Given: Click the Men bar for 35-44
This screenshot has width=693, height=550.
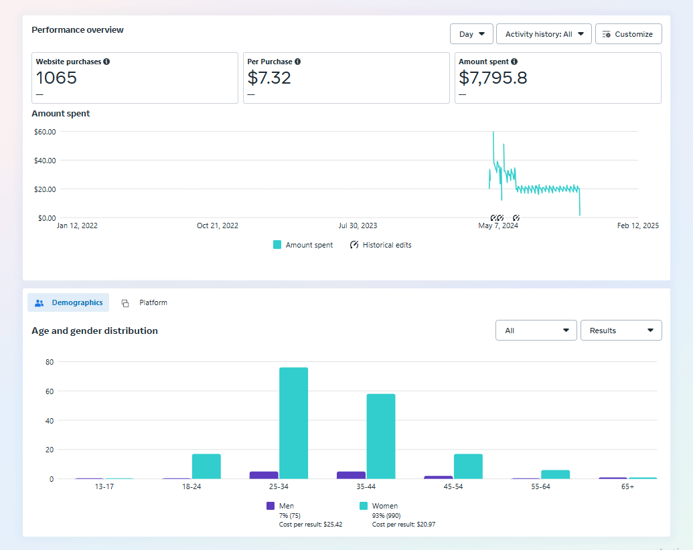Looking at the screenshot, I should pos(351,475).
